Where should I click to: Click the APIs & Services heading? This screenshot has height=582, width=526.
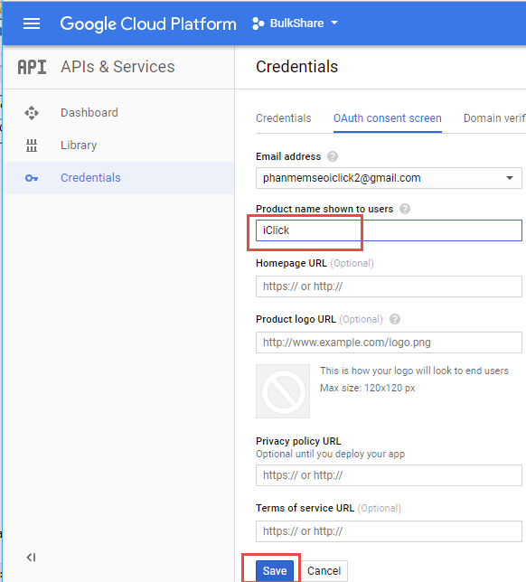[x=117, y=67]
